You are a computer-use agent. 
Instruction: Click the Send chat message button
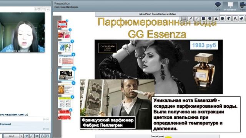(x=11, y=136)
